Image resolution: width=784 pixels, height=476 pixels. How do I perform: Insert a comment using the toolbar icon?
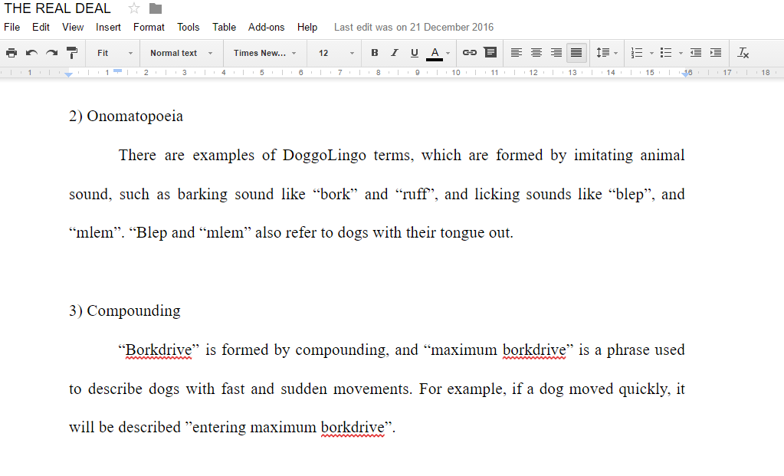point(490,52)
